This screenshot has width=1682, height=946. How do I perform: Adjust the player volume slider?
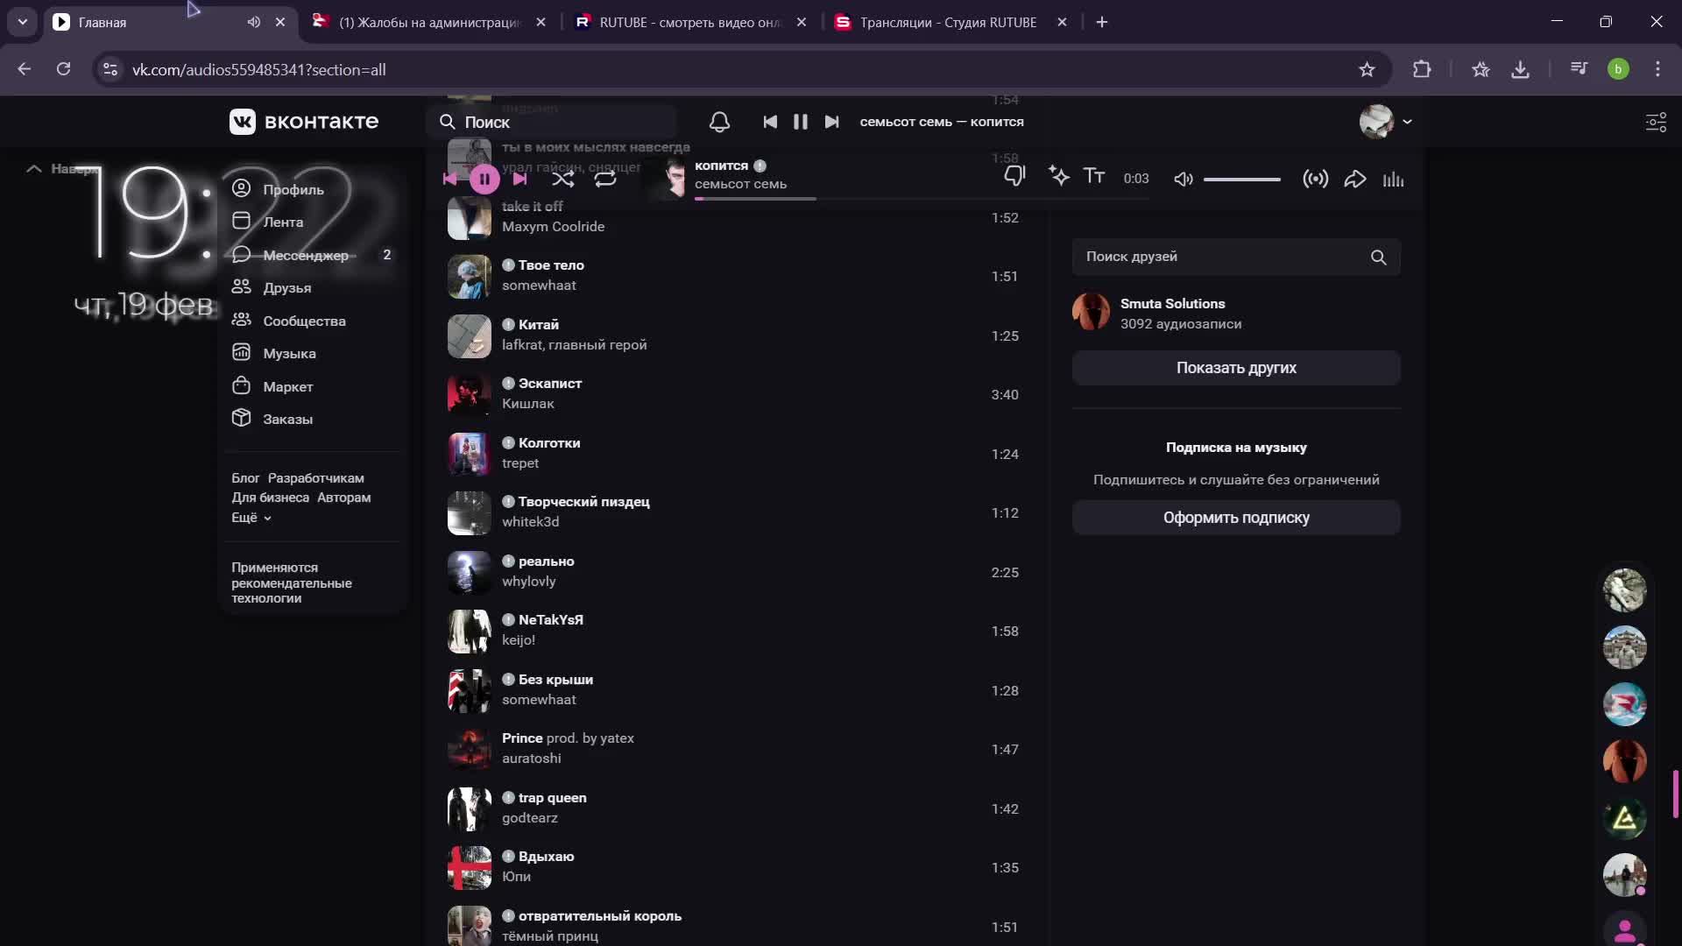click(1241, 180)
